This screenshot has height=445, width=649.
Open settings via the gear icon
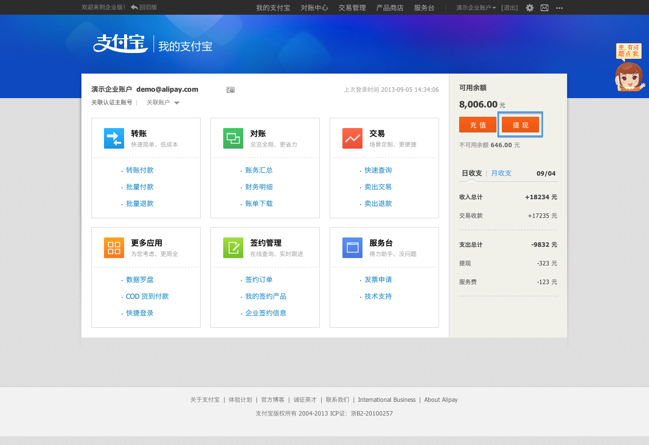coord(530,8)
